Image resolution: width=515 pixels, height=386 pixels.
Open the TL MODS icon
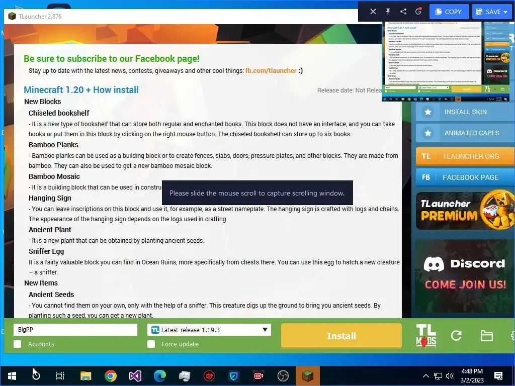[426, 336]
